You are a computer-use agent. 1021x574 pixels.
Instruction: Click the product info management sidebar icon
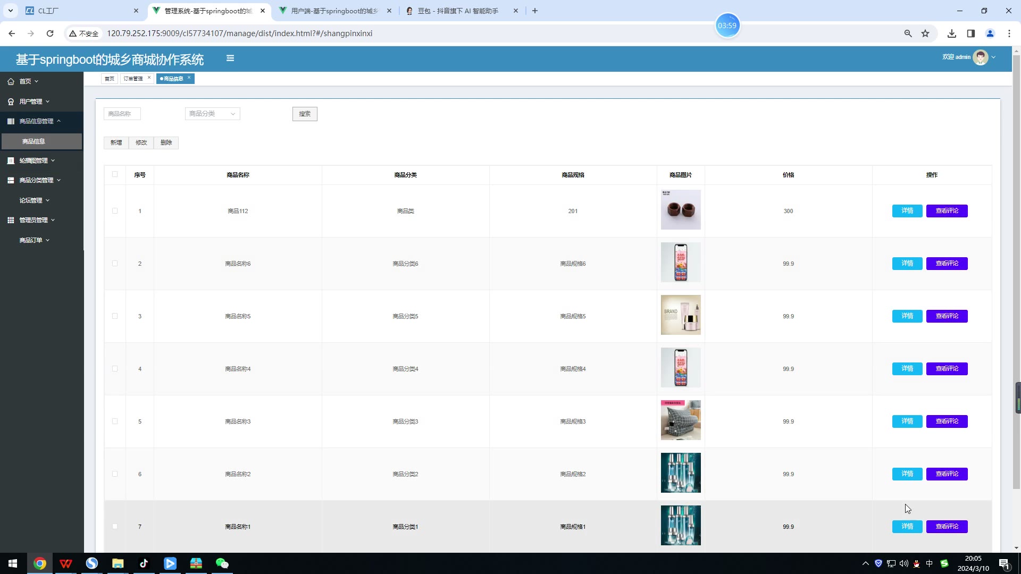pos(11,121)
